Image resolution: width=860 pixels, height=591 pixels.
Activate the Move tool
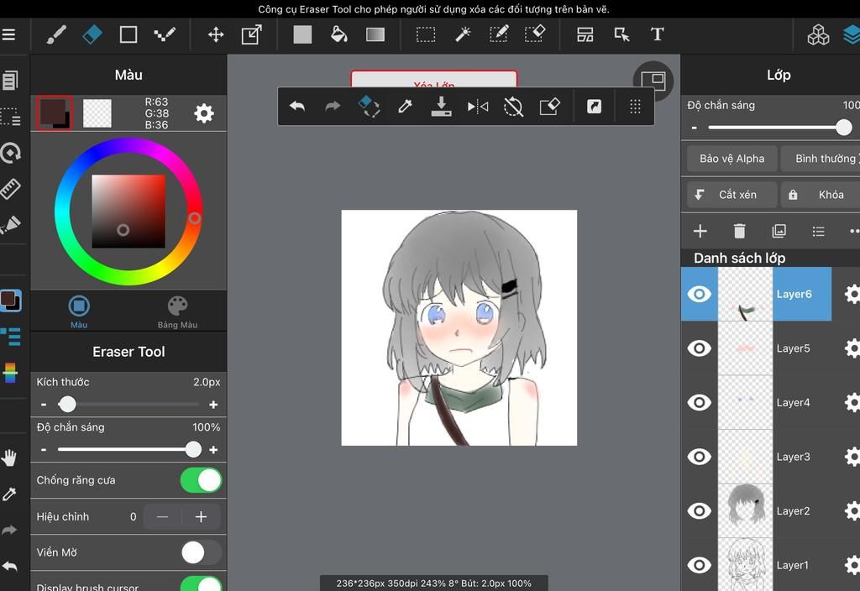(216, 34)
